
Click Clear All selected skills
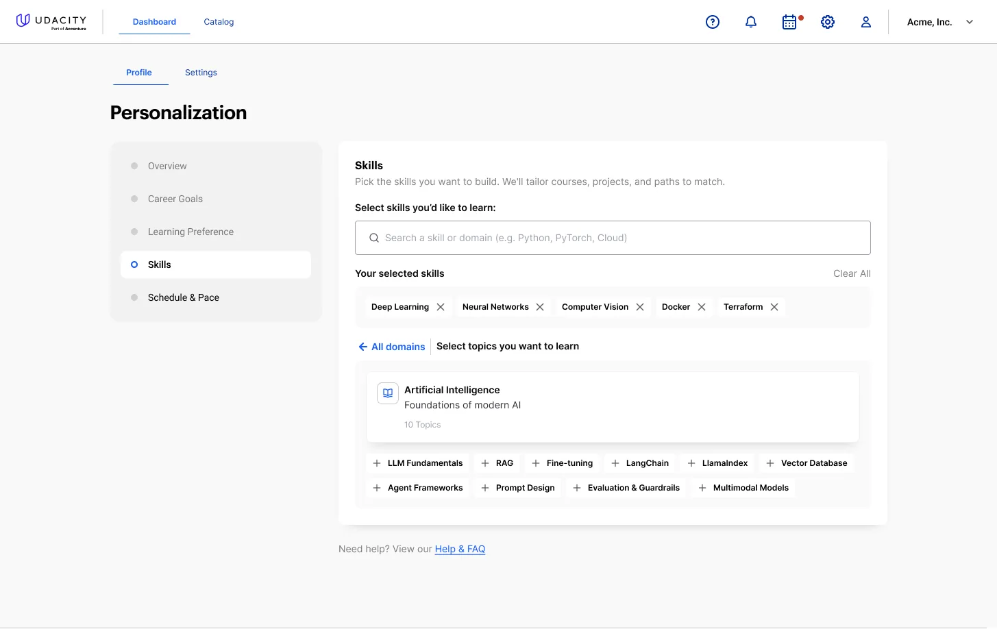pyautogui.click(x=852, y=273)
